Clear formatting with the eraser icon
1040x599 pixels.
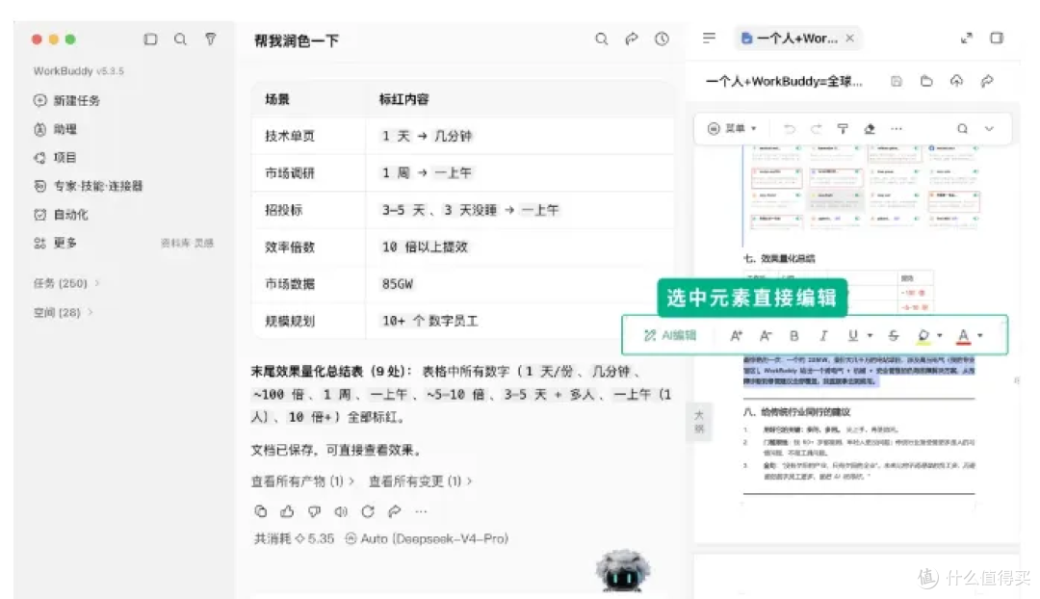pyautogui.click(x=870, y=129)
